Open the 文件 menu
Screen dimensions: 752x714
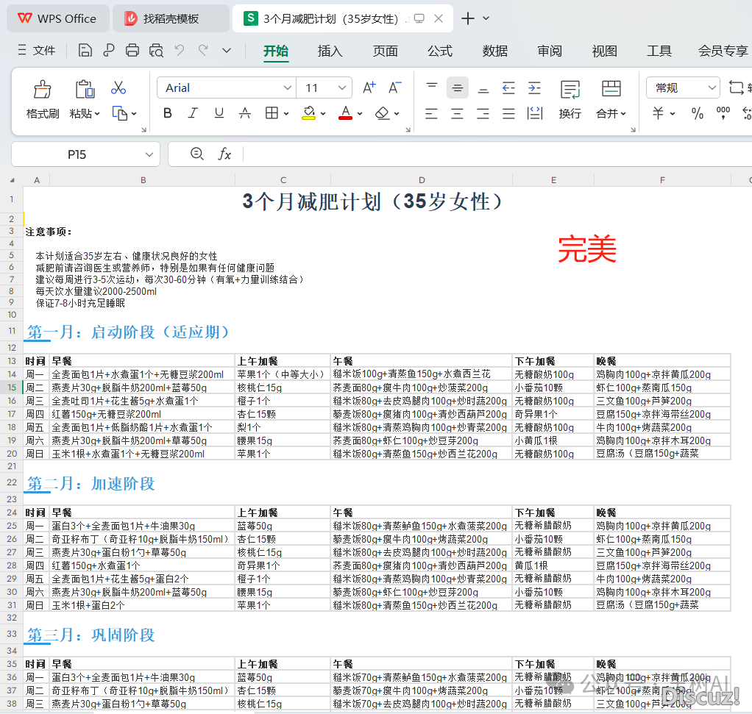[x=37, y=50]
